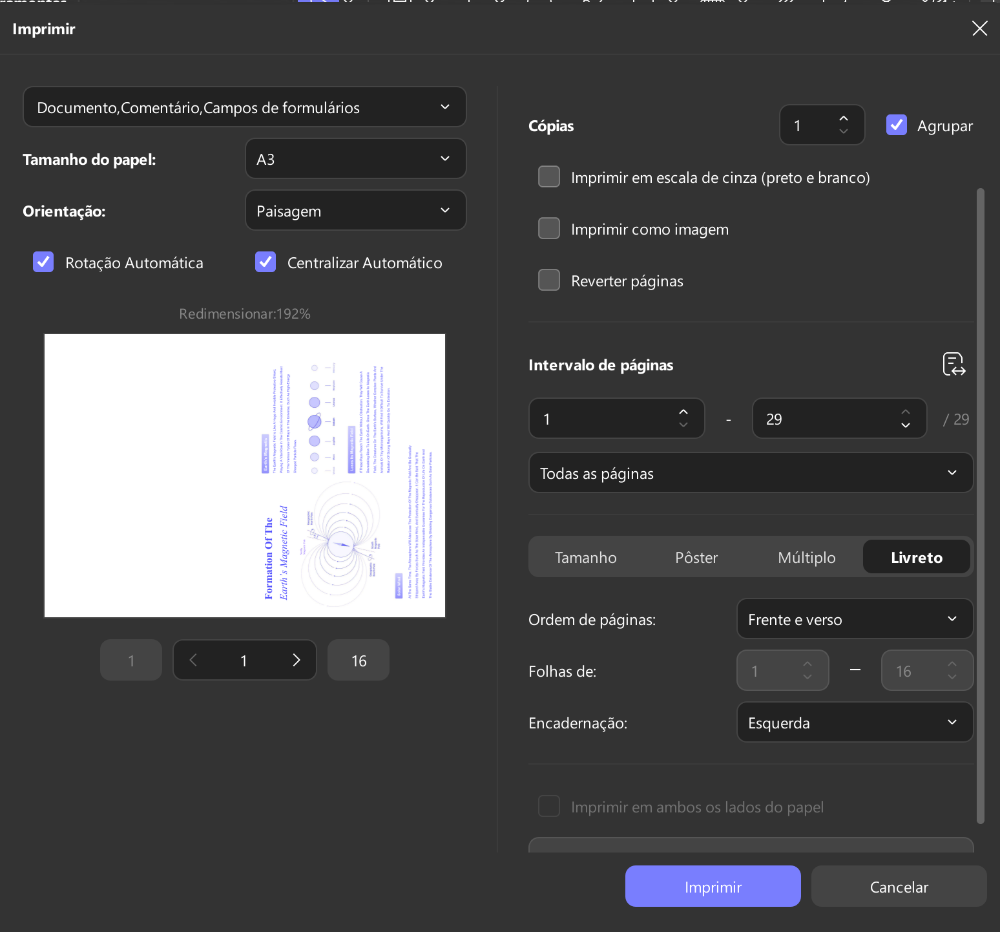Click the swap page range icon
1000x932 pixels.
(954, 365)
